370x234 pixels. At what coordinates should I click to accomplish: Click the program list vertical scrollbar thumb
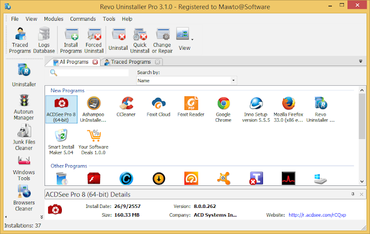point(362,116)
